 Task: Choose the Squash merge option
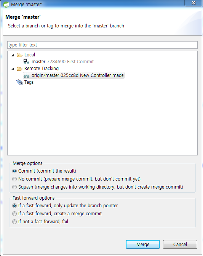(x=14, y=187)
